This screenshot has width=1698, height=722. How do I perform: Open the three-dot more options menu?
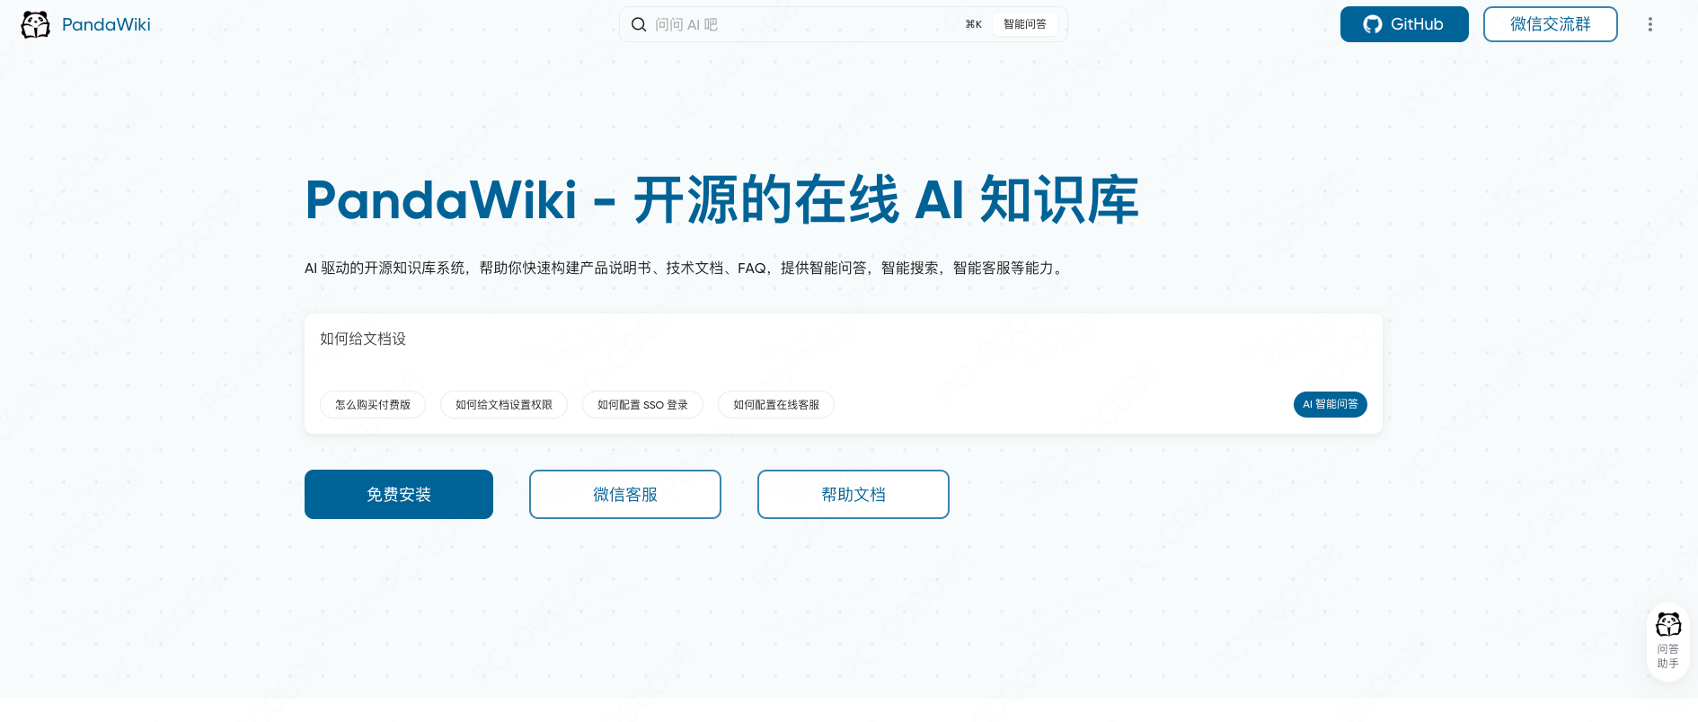point(1649,24)
